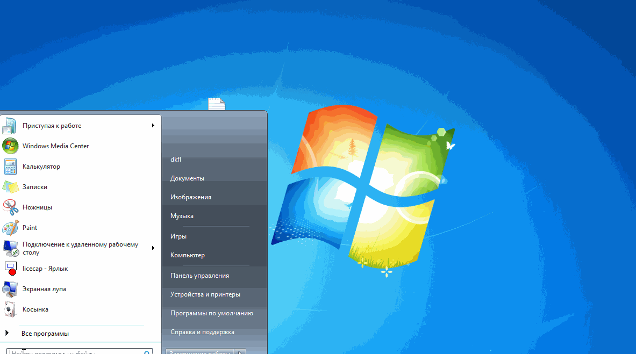Screen dimensions: 636x354
Task: Launch licecap shortcut via its icon
Action: (10, 269)
